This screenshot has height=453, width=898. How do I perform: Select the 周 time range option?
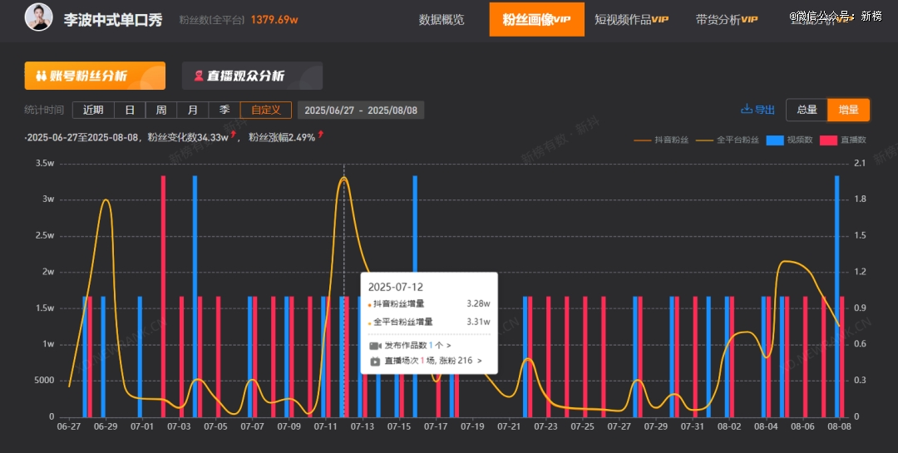click(x=161, y=110)
